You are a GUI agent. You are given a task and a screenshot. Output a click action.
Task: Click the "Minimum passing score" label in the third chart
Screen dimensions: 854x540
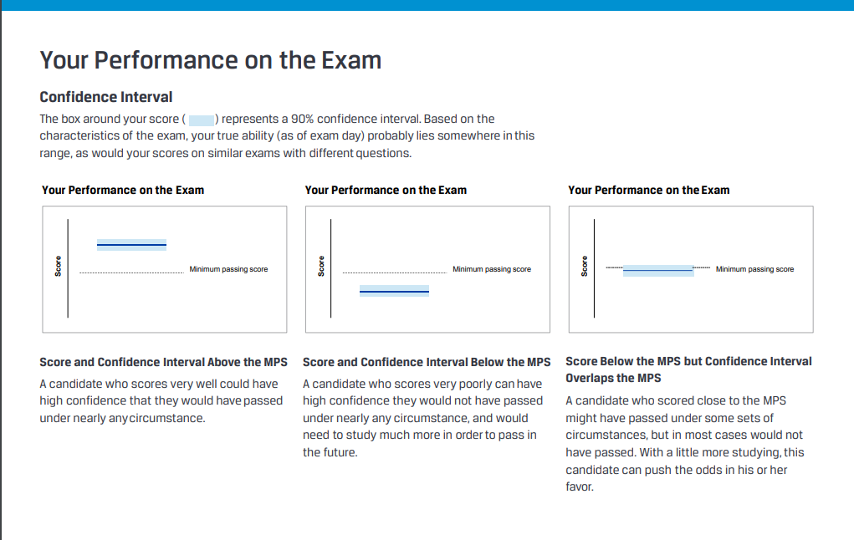pos(754,269)
